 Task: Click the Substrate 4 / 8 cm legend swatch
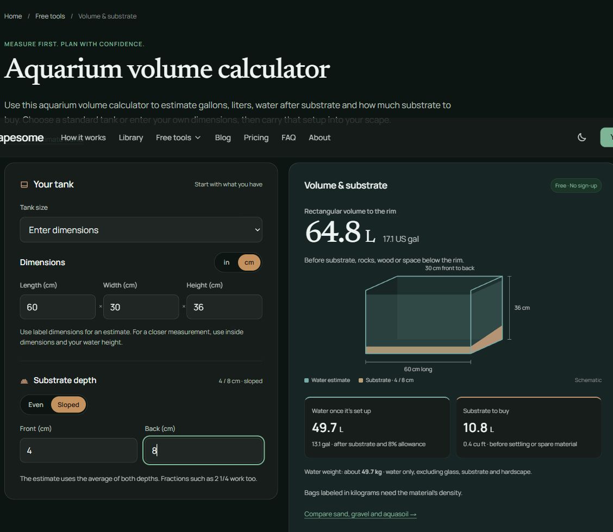[x=361, y=380]
